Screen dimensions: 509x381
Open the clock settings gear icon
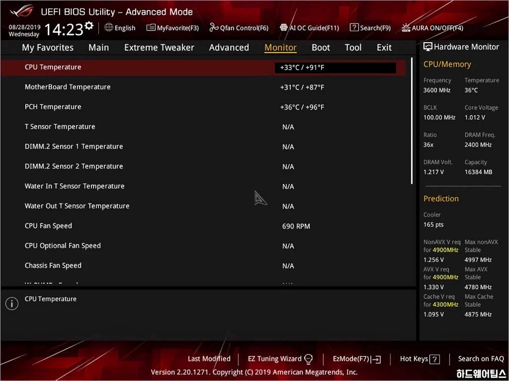click(x=89, y=25)
